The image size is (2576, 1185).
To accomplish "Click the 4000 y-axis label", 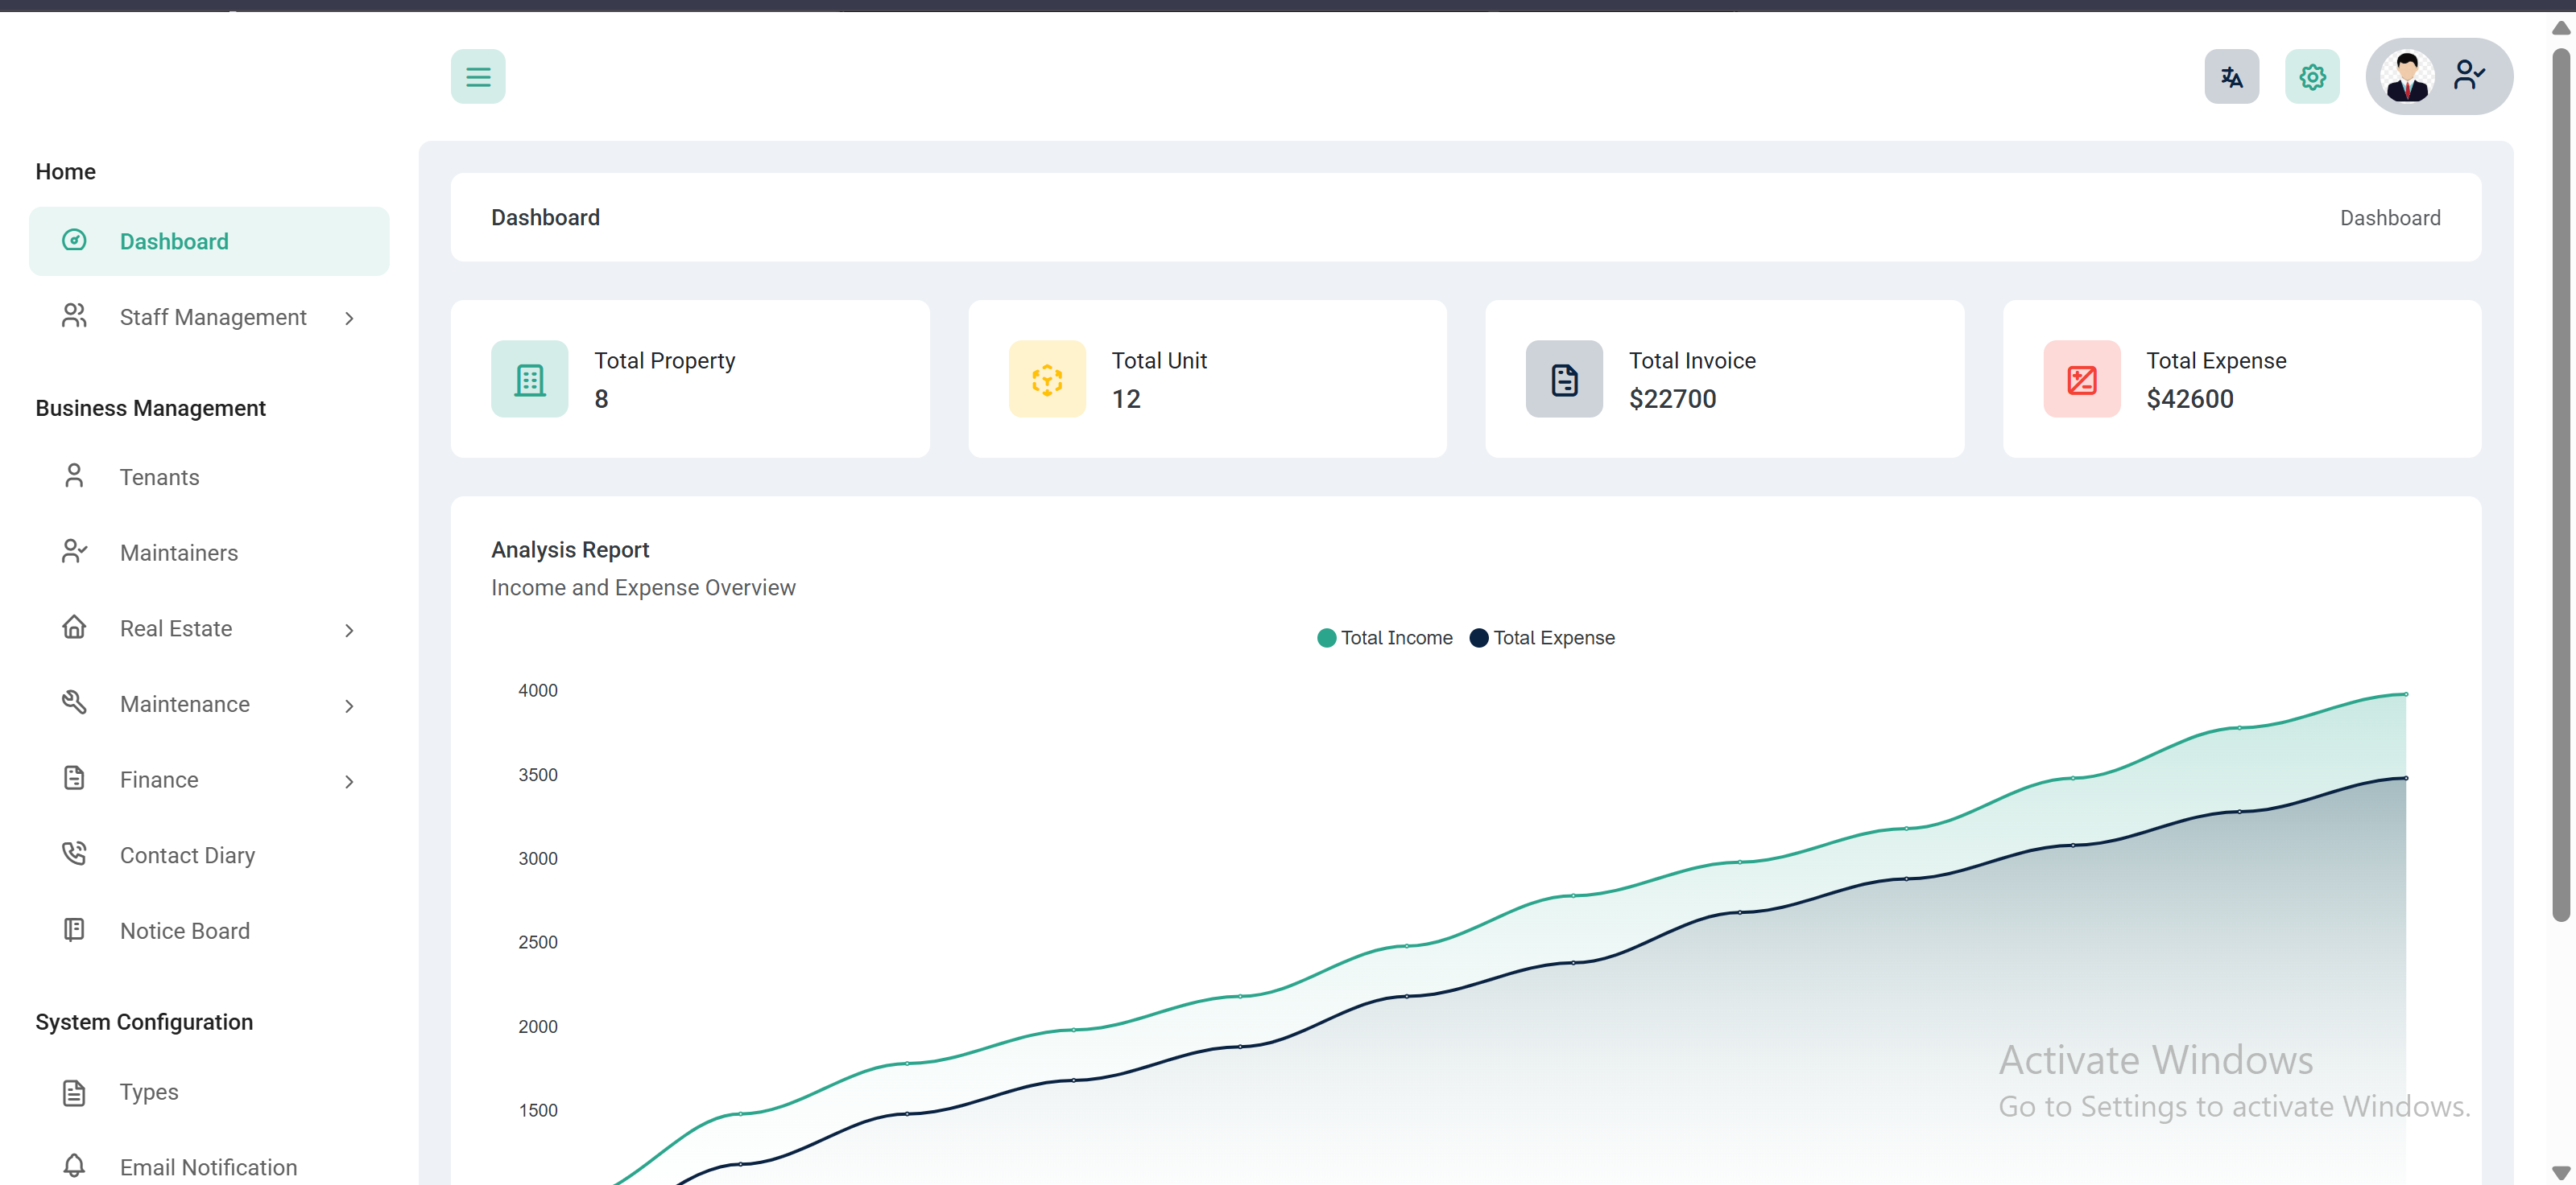I will point(537,690).
